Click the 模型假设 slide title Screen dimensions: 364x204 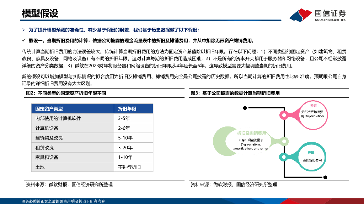pyautogui.click(x=40, y=13)
